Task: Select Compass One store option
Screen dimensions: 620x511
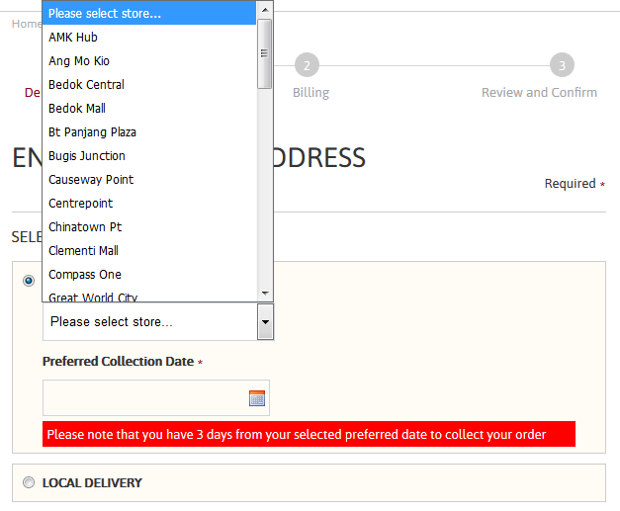Action: (85, 275)
